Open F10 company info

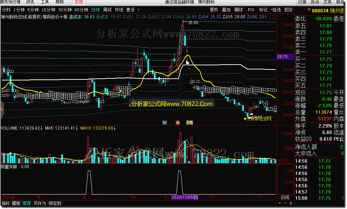251,10
